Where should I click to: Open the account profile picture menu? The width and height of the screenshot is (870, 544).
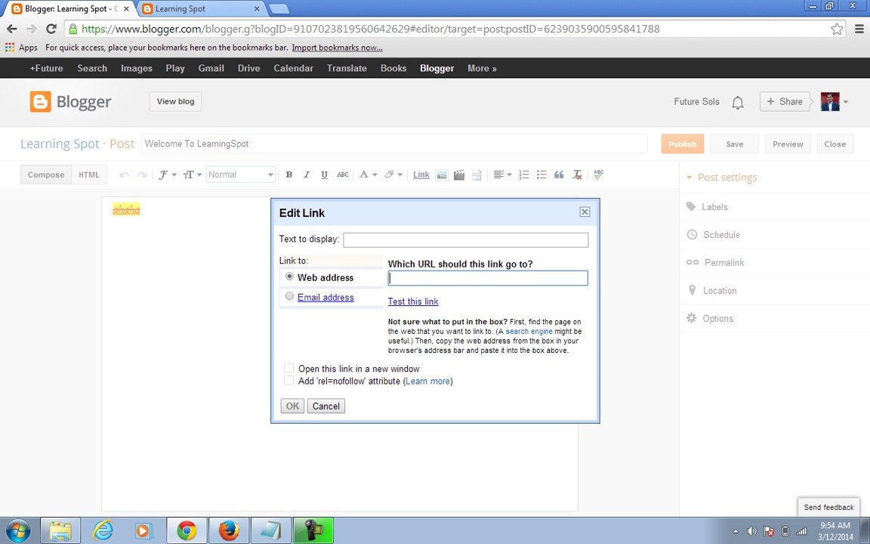(835, 101)
